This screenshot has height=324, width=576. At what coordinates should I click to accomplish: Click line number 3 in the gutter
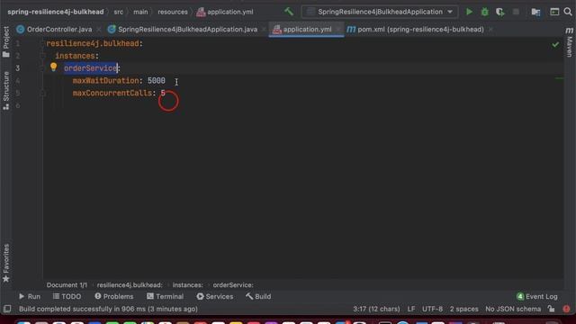18,68
